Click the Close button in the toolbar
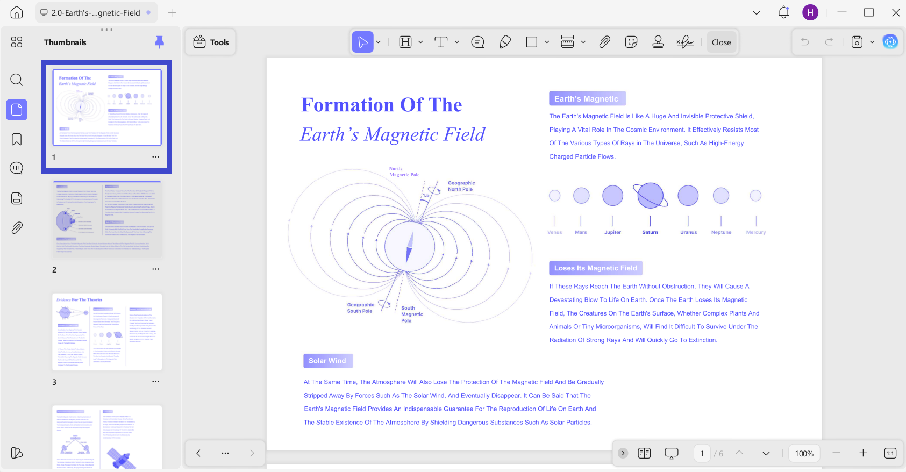 [721, 42]
